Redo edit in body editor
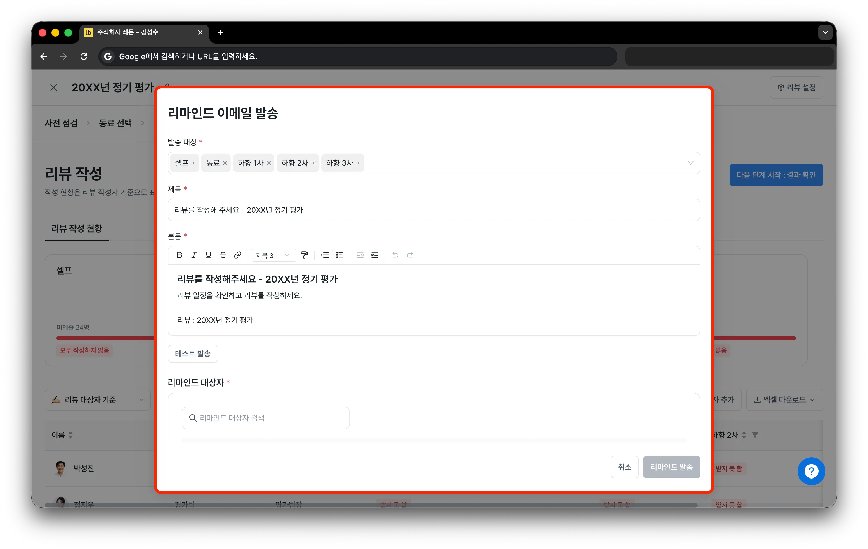Image resolution: width=868 pixels, height=549 pixels. coord(410,255)
